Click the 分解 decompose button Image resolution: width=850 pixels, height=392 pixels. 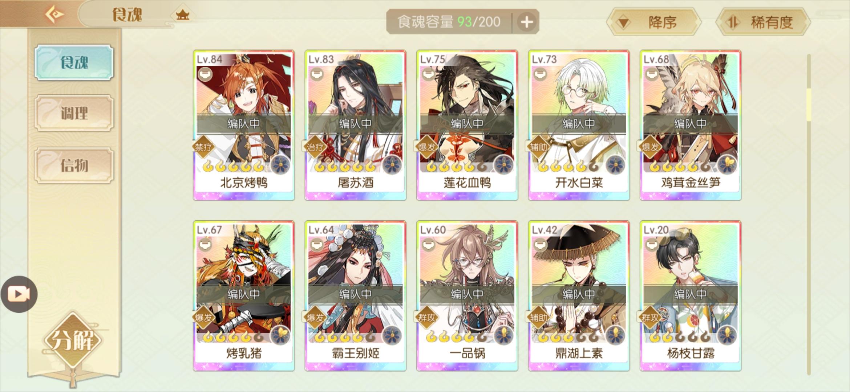pyautogui.click(x=73, y=340)
